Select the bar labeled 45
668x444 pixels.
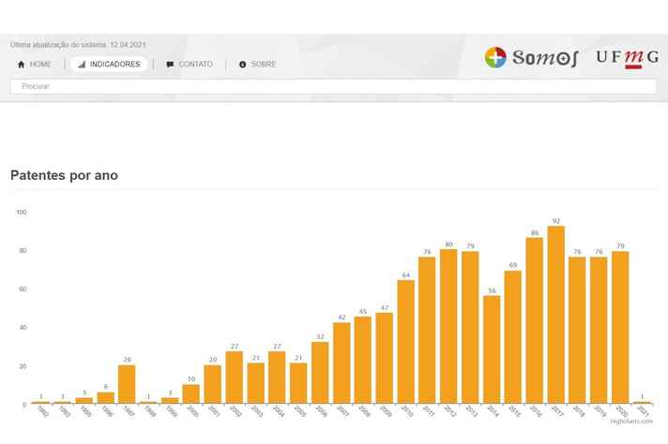(363, 360)
